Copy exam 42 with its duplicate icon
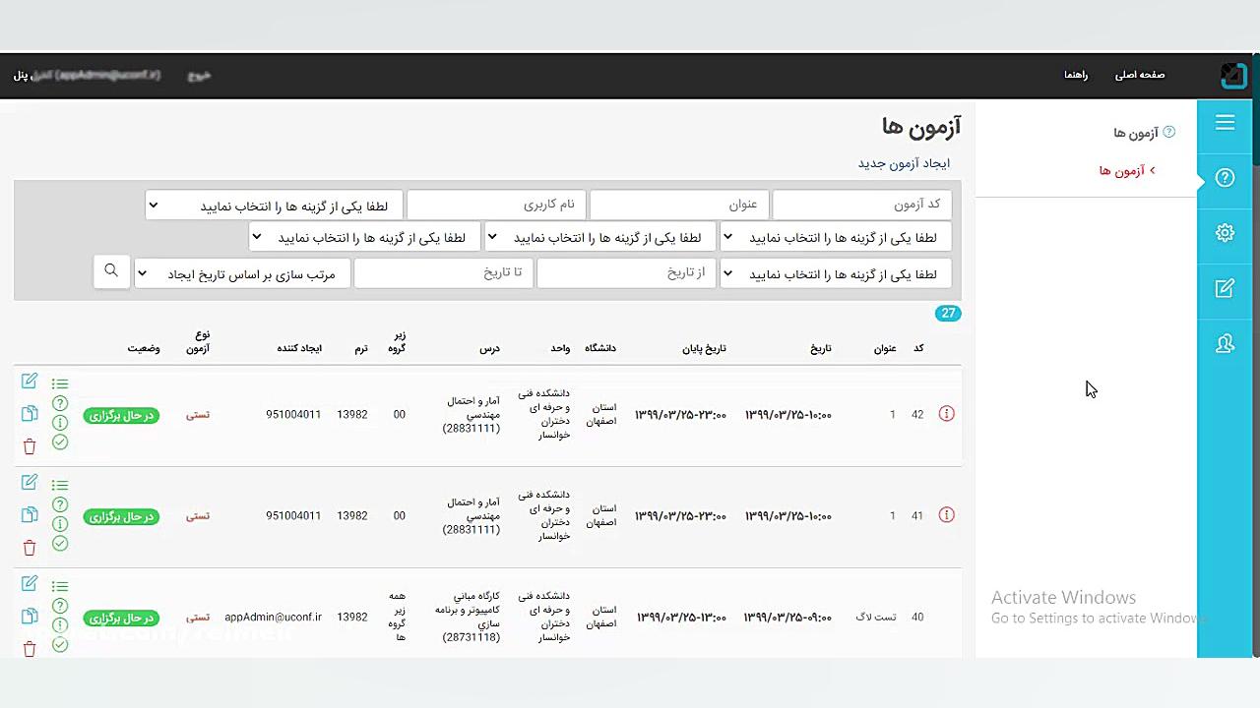Screen dimensions: 1260x708 [30, 414]
